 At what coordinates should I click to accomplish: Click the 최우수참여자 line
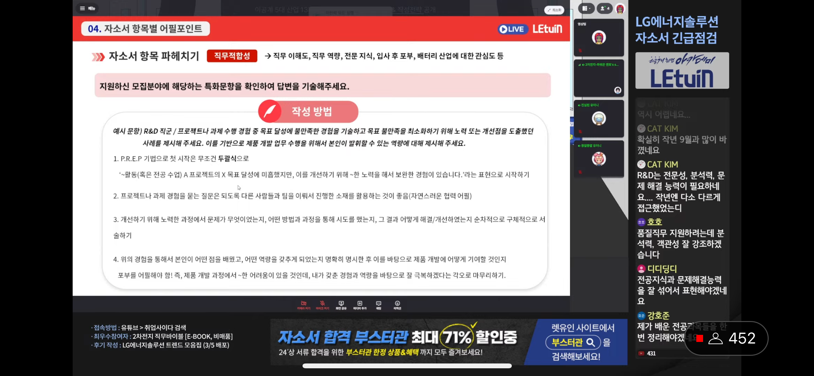click(x=162, y=336)
